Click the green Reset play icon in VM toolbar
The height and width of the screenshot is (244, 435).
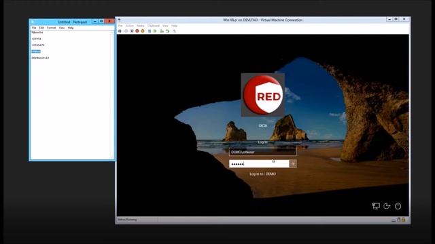(x=155, y=31)
